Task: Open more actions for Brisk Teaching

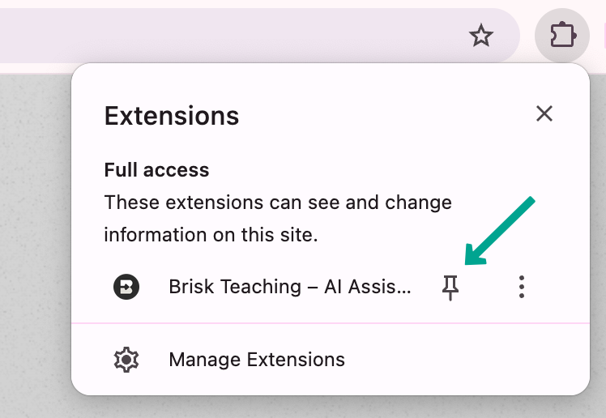Action: (522, 287)
